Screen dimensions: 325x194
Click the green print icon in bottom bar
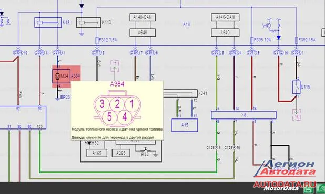[309, 189]
